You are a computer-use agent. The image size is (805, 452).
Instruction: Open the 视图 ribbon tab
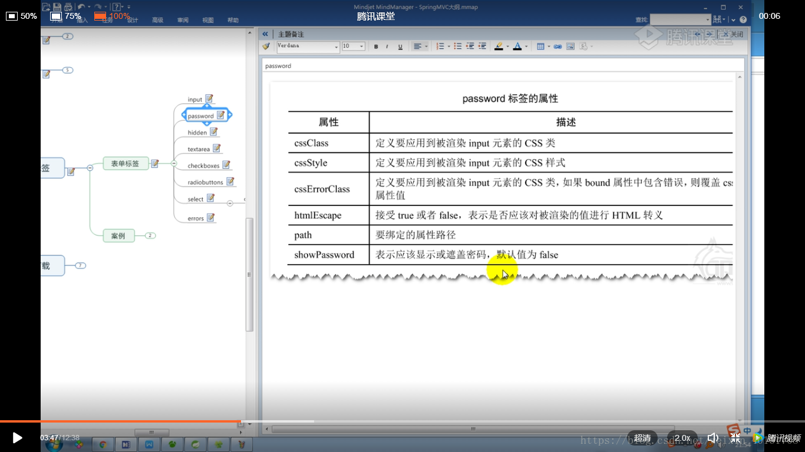tap(208, 20)
